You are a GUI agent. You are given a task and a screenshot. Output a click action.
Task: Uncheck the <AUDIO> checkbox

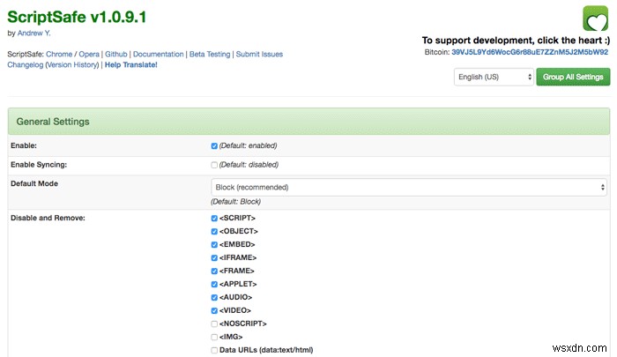click(214, 297)
